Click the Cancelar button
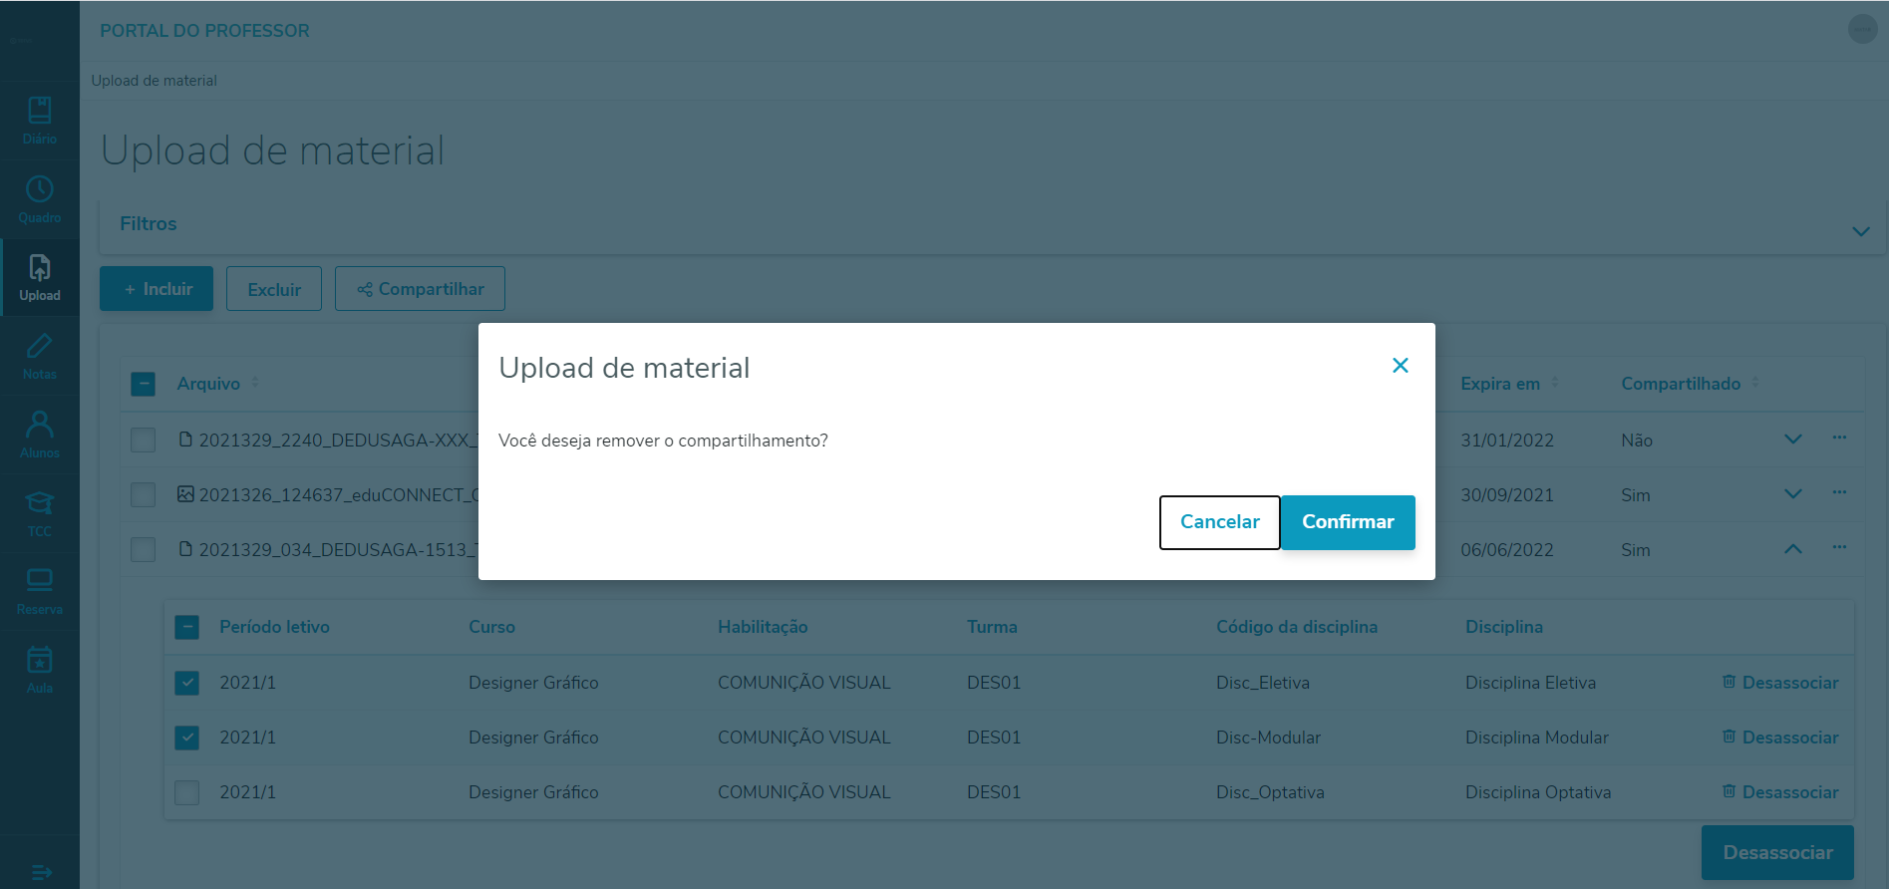 click(1219, 522)
